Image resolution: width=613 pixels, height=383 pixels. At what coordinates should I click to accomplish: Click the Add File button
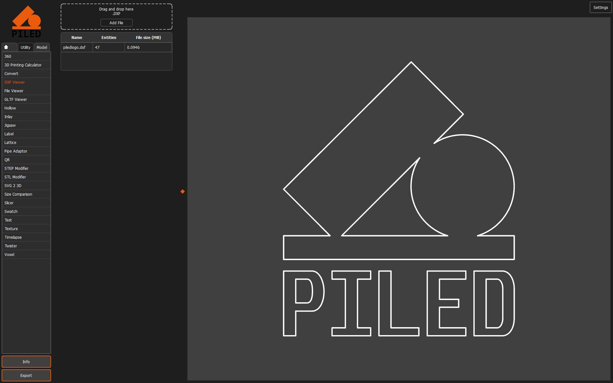tap(116, 23)
